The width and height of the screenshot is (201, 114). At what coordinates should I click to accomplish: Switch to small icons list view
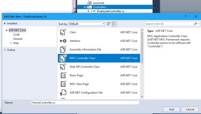point(114,24)
